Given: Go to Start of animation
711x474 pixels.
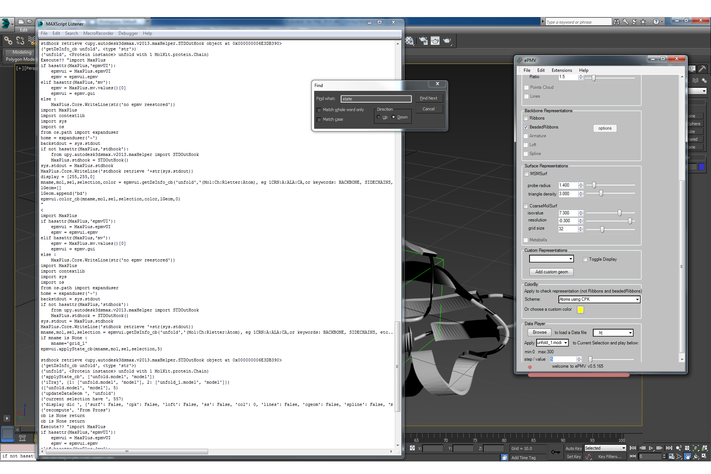Looking at the screenshot, I should point(633,448).
